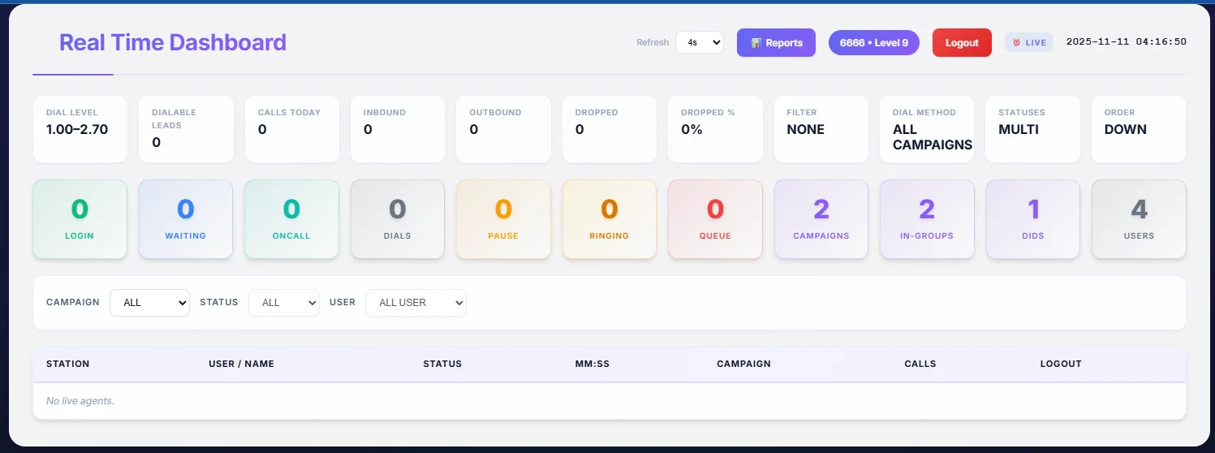Viewport: 1215px width, 453px height.
Task: Click the INBOUND stat card
Action: pos(397,129)
